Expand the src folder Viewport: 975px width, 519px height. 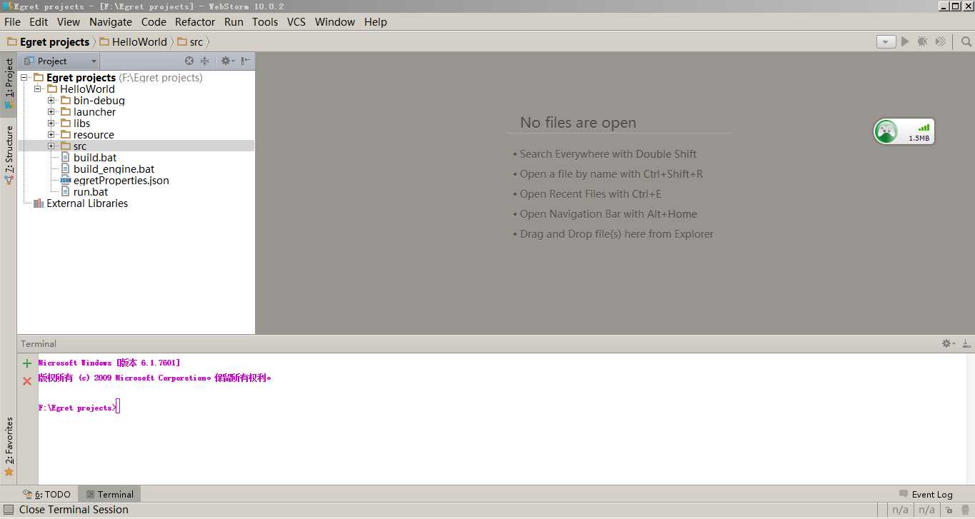(51, 146)
